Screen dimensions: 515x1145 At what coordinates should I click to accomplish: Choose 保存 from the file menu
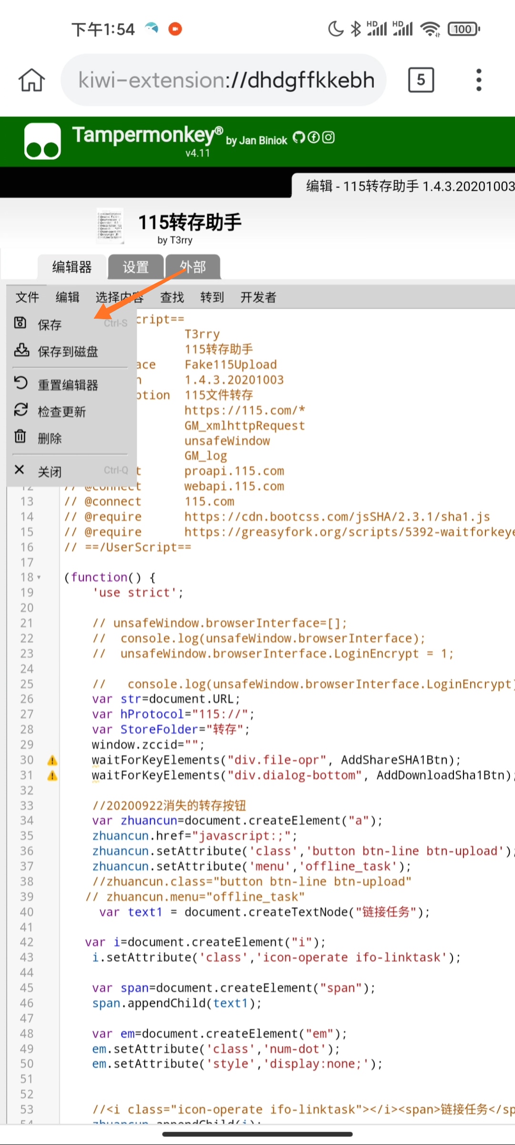click(72, 324)
